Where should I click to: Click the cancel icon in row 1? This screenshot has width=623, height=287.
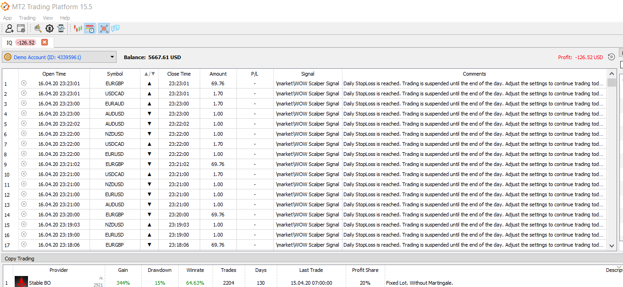pyautogui.click(x=24, y=83)
